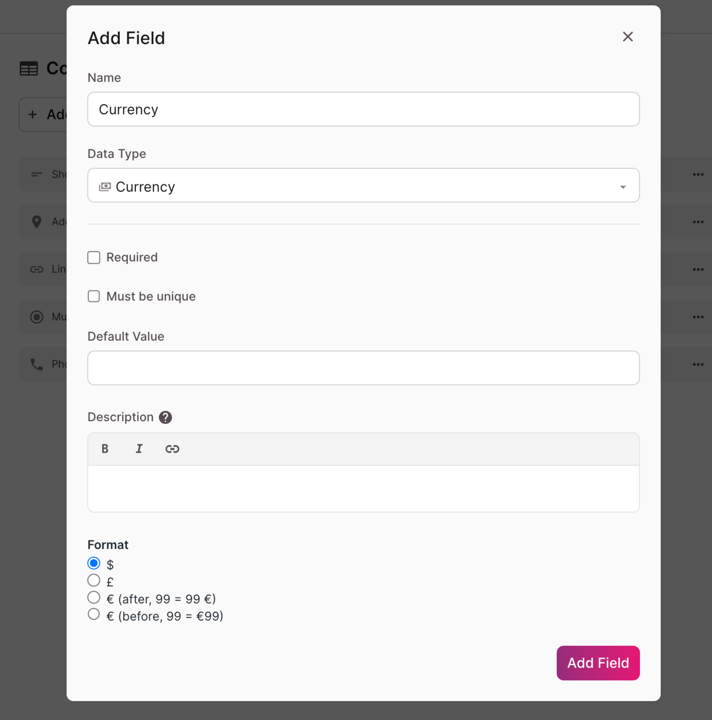Click the location pin field icon
This screenshot has height=720, width=712.
(x=36, y=222)
